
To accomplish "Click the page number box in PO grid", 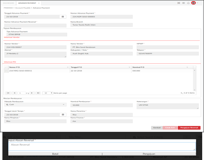I will [x=21, y=93].
